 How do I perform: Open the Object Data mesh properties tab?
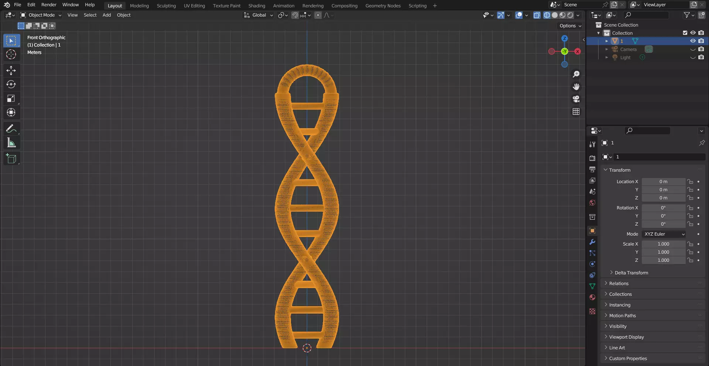(592, 286)
